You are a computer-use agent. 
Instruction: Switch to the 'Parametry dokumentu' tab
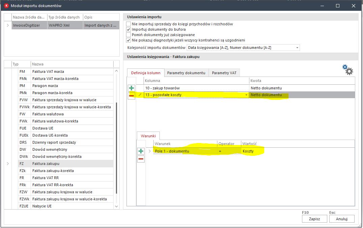[x=186, y=73]
